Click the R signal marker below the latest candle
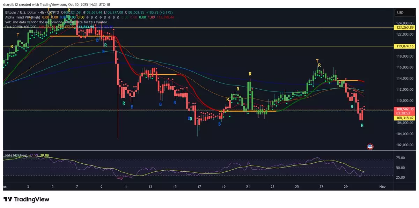This screenshot has height=208, width=419. coord(362,125)
